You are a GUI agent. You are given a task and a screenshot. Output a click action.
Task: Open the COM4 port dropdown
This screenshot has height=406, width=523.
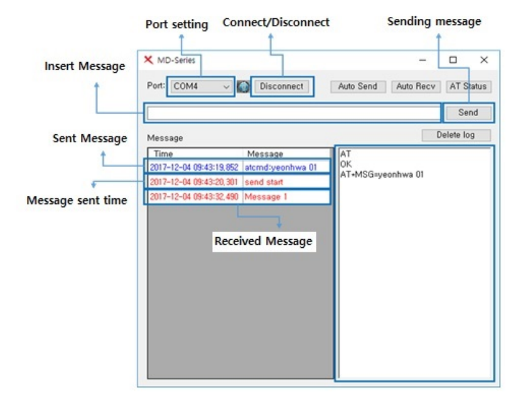pyautogui.click(x=200, y=87)
